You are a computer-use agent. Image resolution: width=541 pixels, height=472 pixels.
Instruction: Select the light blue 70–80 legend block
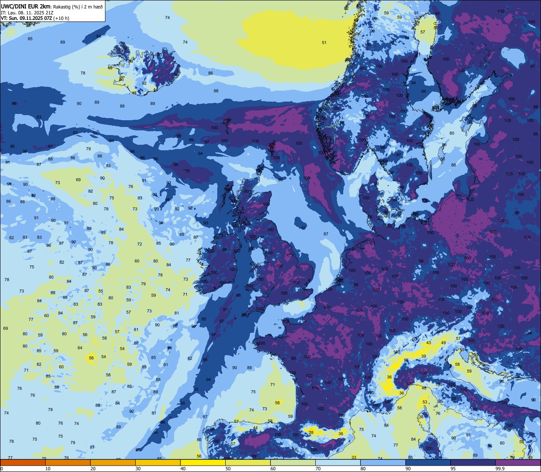pos(338,462)
